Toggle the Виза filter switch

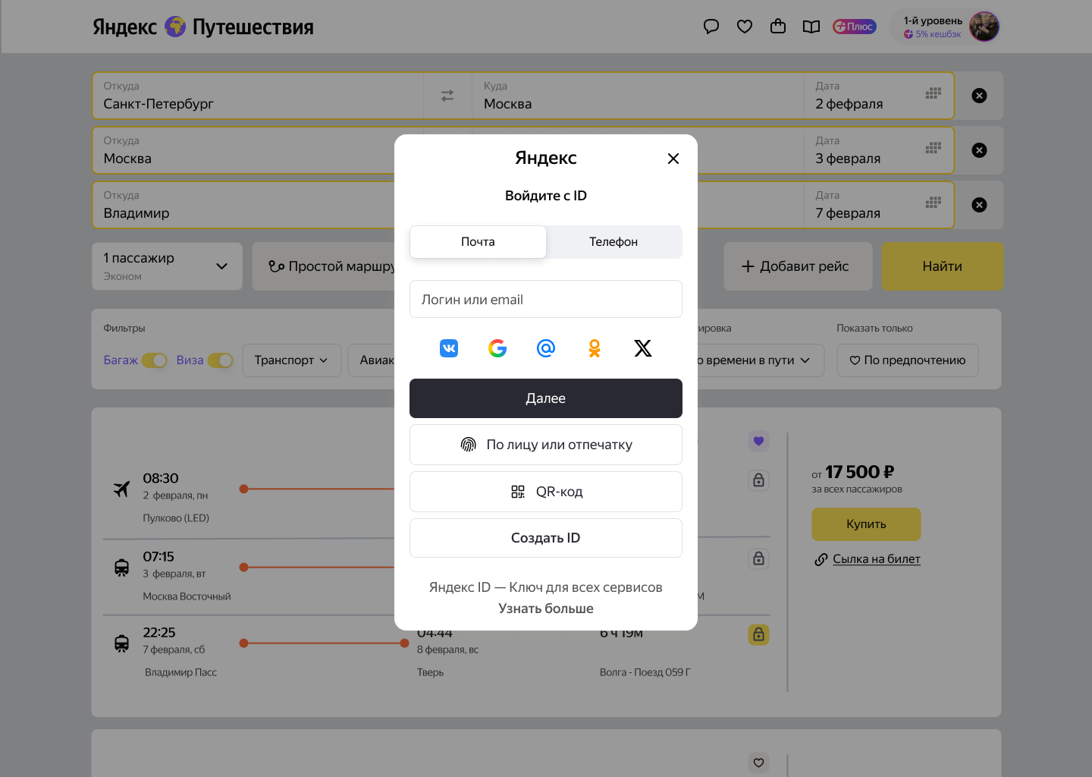(221, 360)
